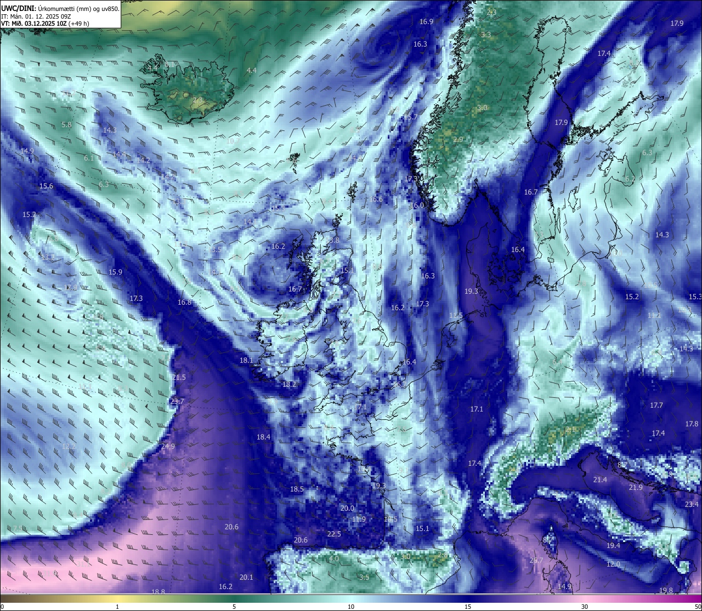The width and height of the screenshot is (702, 611).
Task: Click the map value '21.9'
Action: coord(636,487)
